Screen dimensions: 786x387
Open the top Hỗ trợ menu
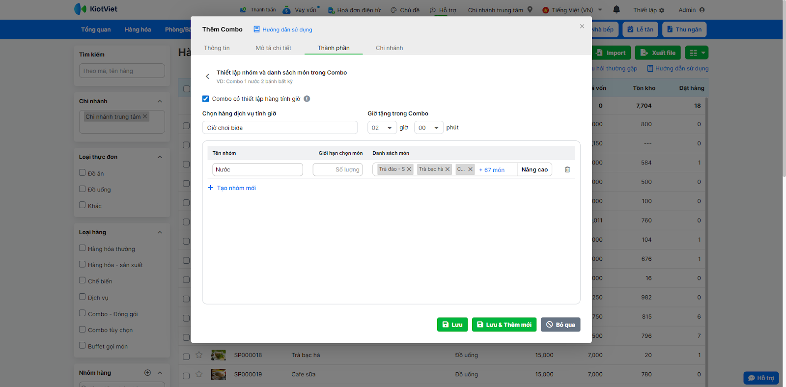point(443,10)
